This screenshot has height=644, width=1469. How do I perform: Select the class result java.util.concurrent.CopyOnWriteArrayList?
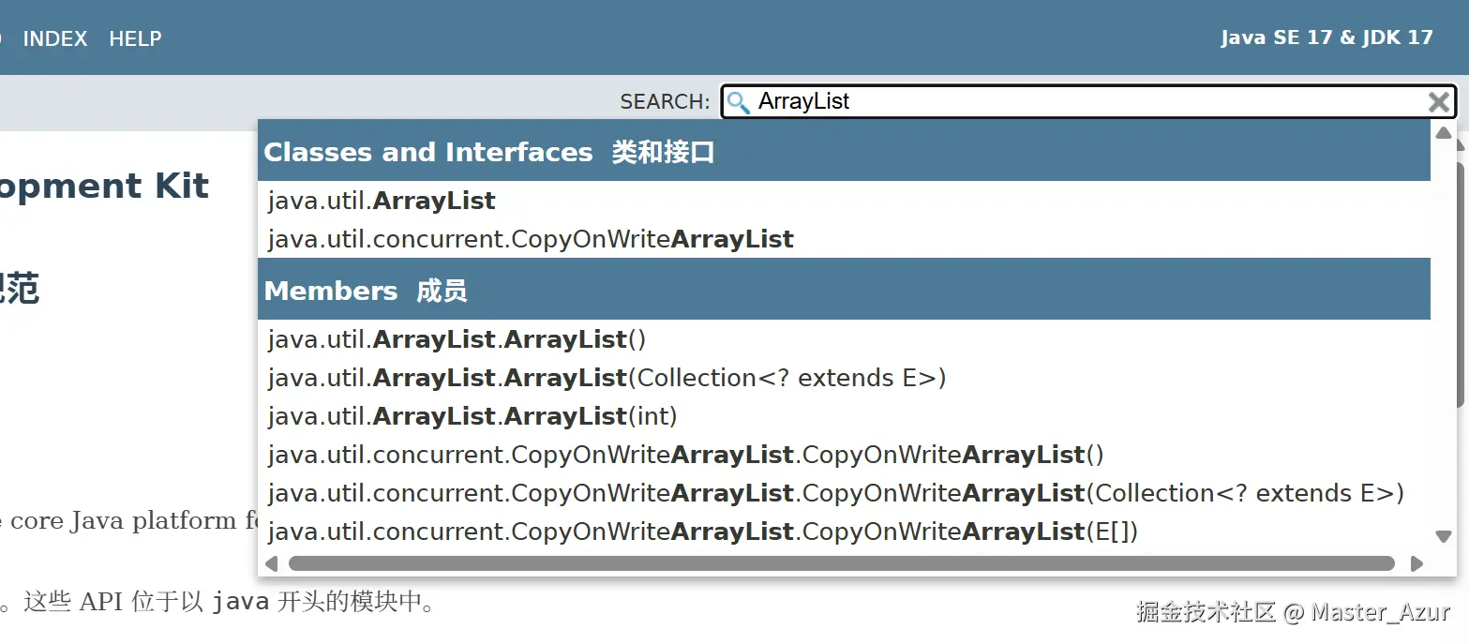click(531, 239)
